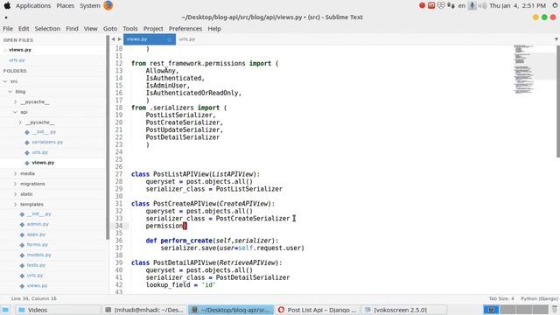Click the power button in the top panel
560x315 pixels.
[x=555, y=5]
